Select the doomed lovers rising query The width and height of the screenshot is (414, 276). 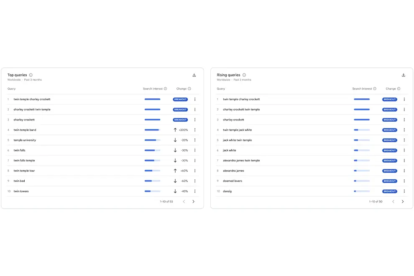tap(233, 181)
